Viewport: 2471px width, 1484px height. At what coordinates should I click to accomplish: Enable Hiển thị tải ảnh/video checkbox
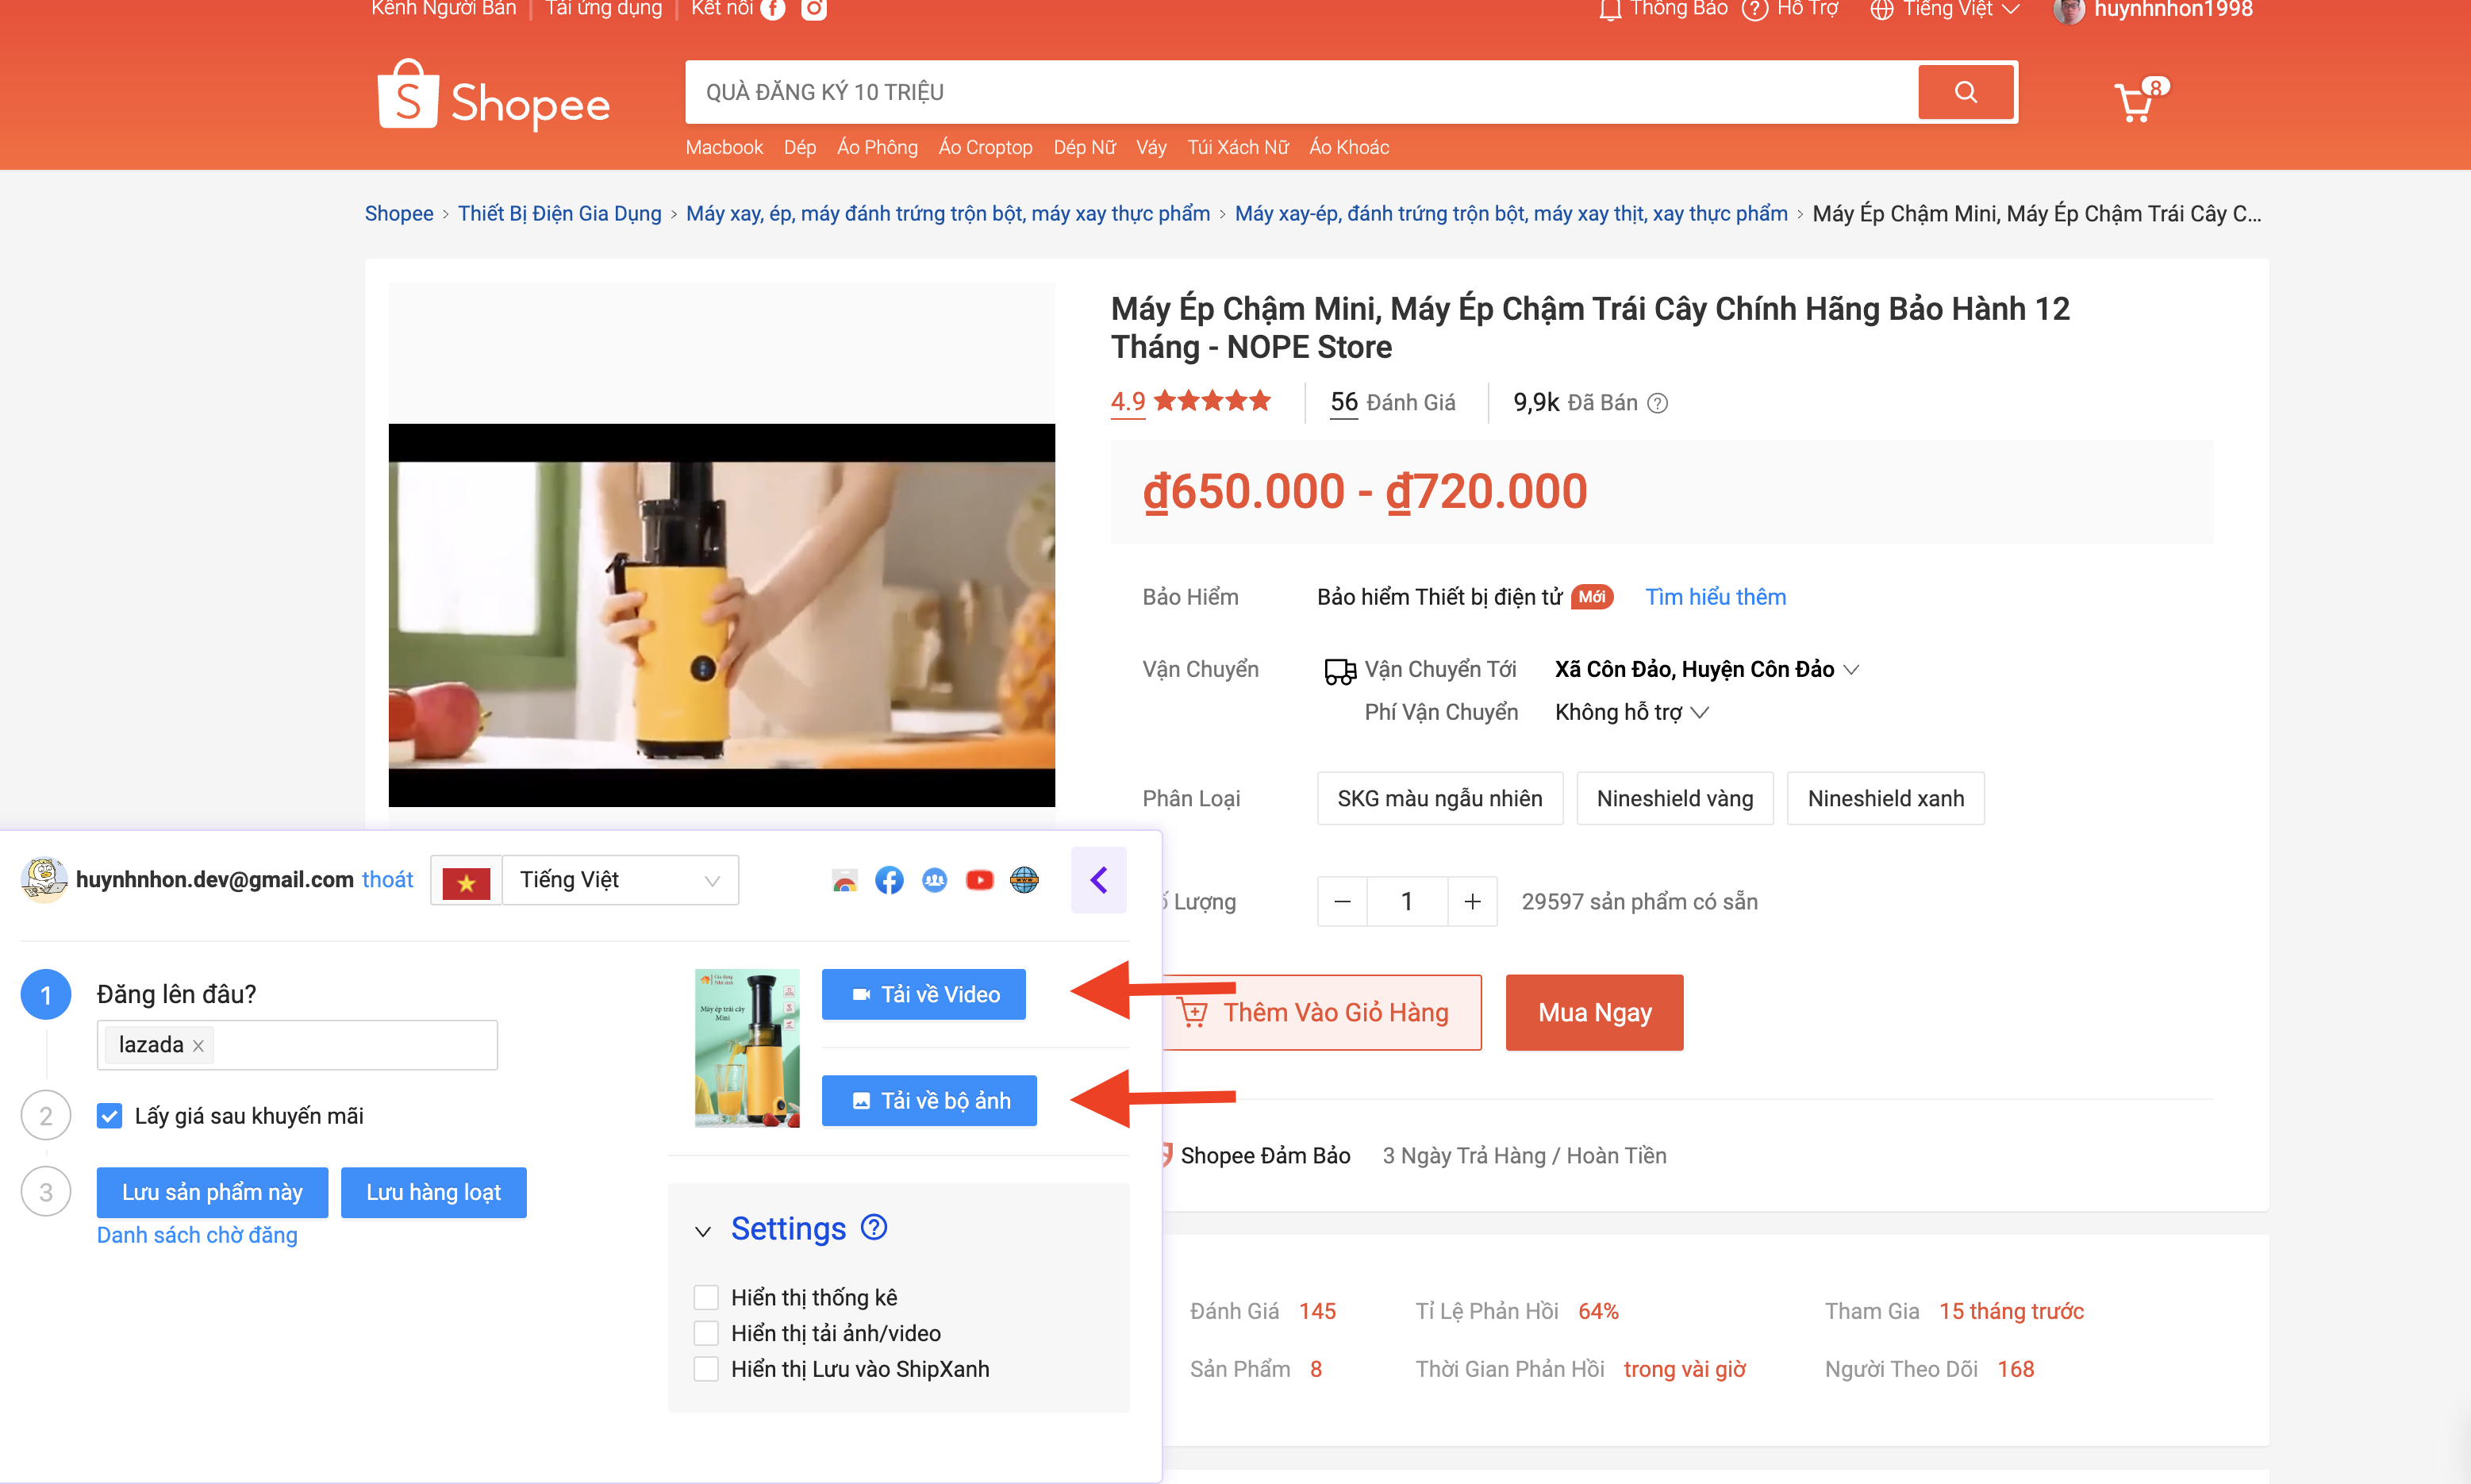pyautogui.click(x=705, y=1334)
